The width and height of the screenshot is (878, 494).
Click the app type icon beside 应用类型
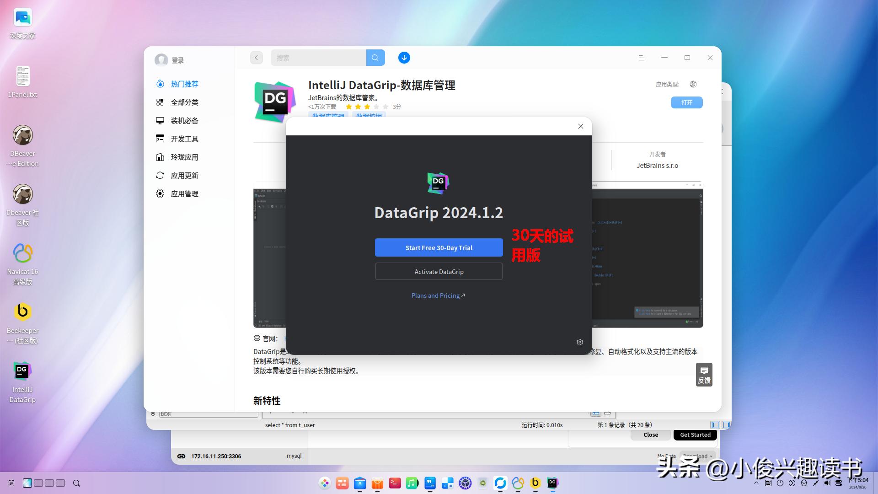(x=693, y=84)
